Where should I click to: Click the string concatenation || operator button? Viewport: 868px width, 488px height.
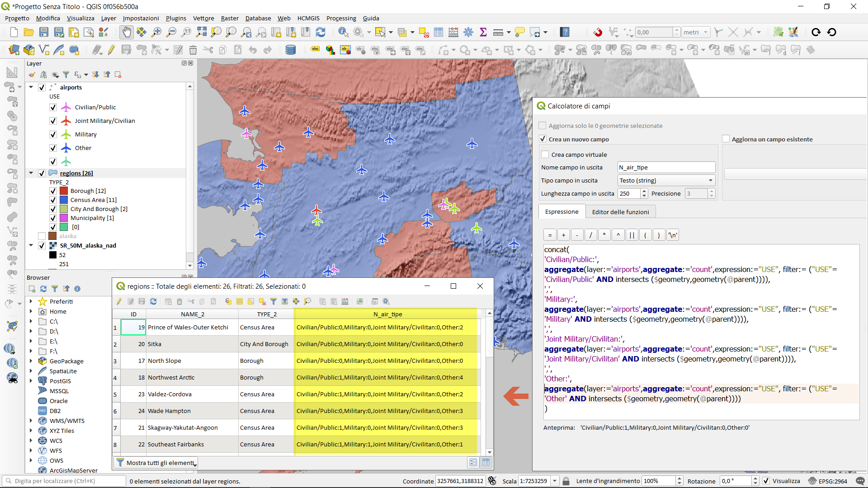tap(632, 235)
